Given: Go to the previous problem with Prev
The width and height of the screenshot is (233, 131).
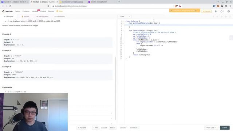Looking at the screenshot, I should pyautogui.click(x=96, y=128).
